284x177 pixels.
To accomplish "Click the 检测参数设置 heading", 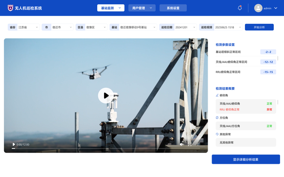I will click(225, 45).
